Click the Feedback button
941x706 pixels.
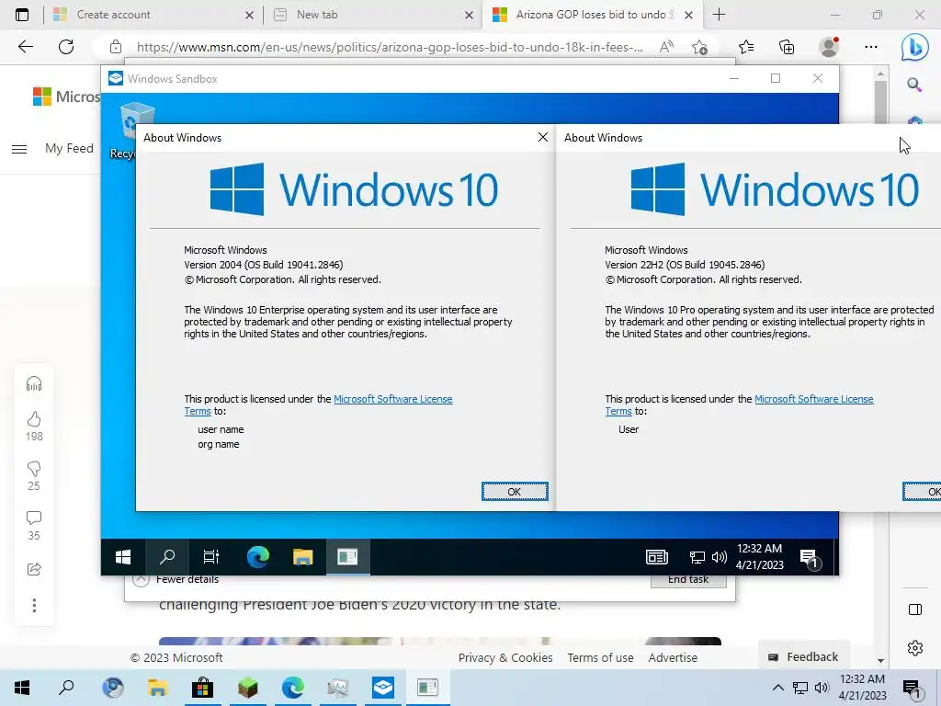coord(803,656)
